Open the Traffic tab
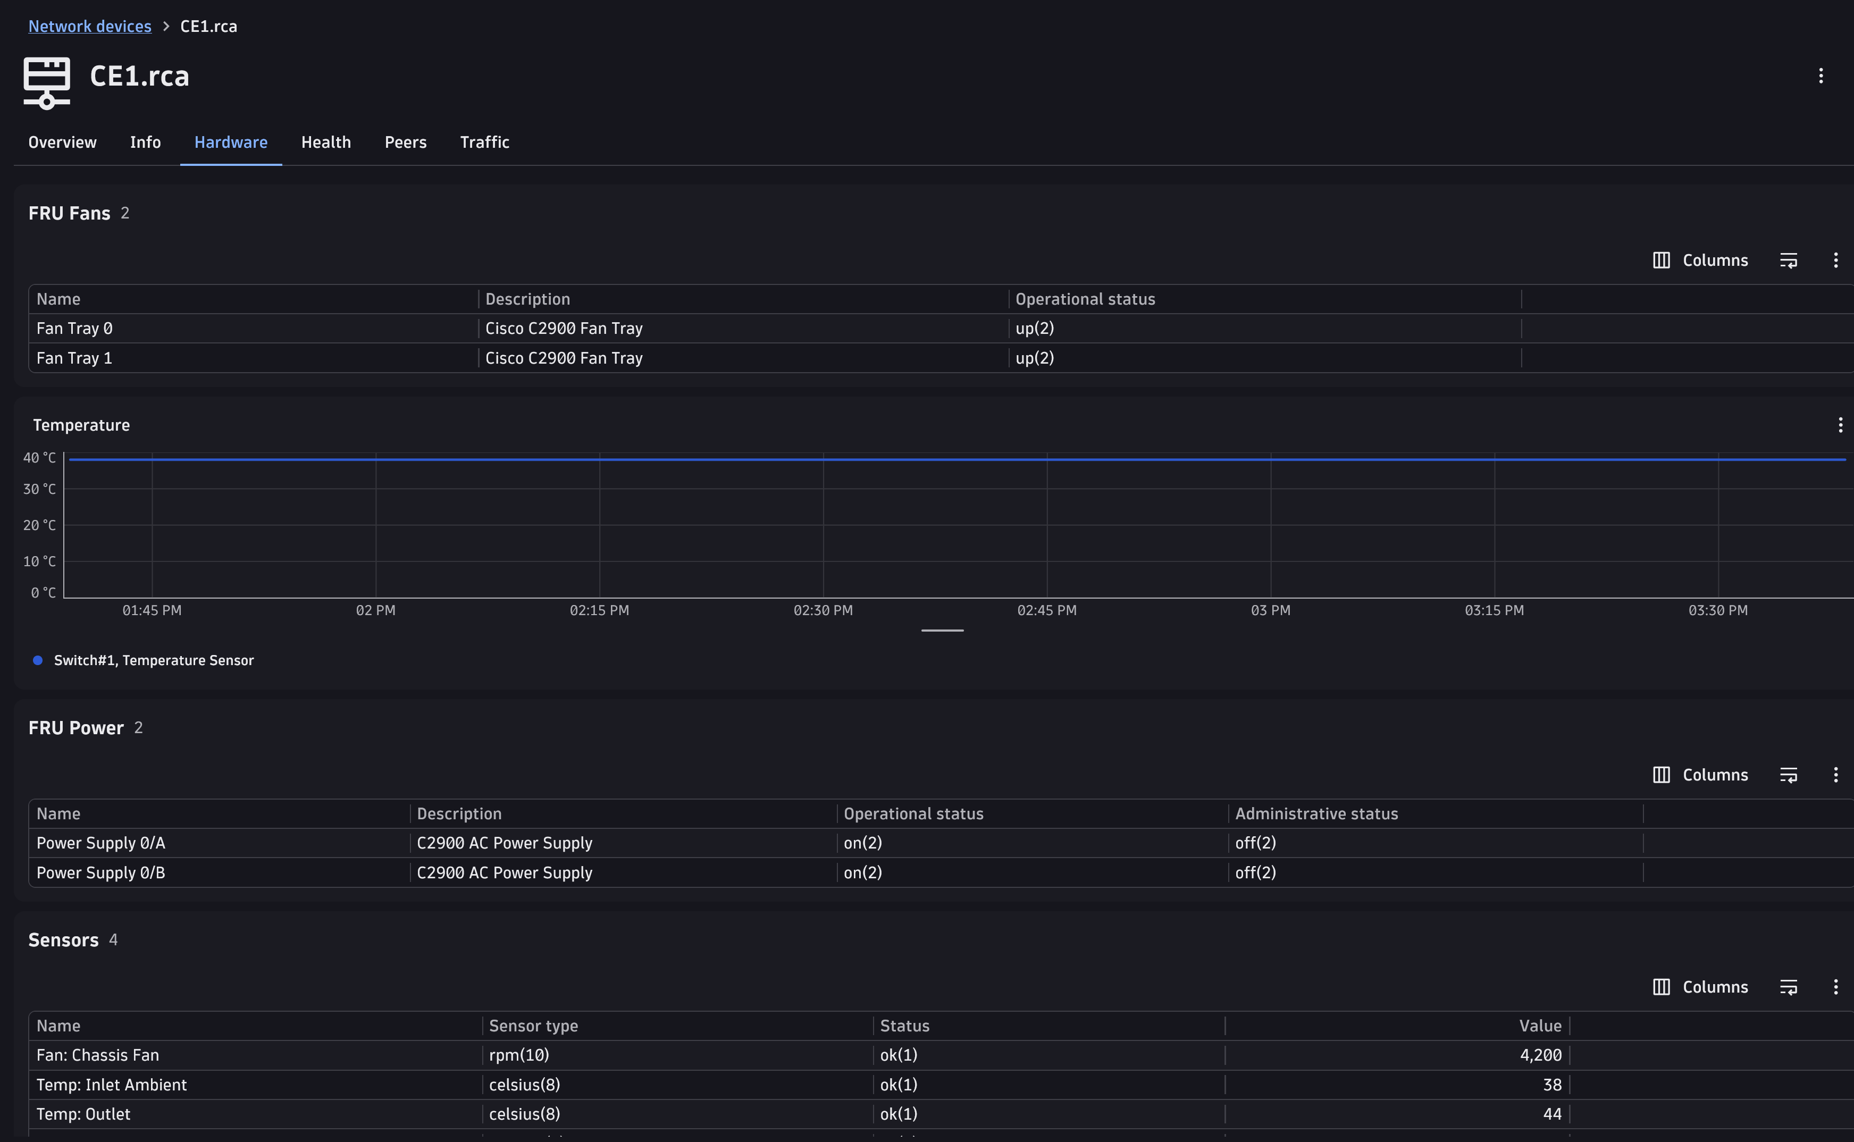The image size is (1854, 1142). pyautogui.click(x=485, y=142)
